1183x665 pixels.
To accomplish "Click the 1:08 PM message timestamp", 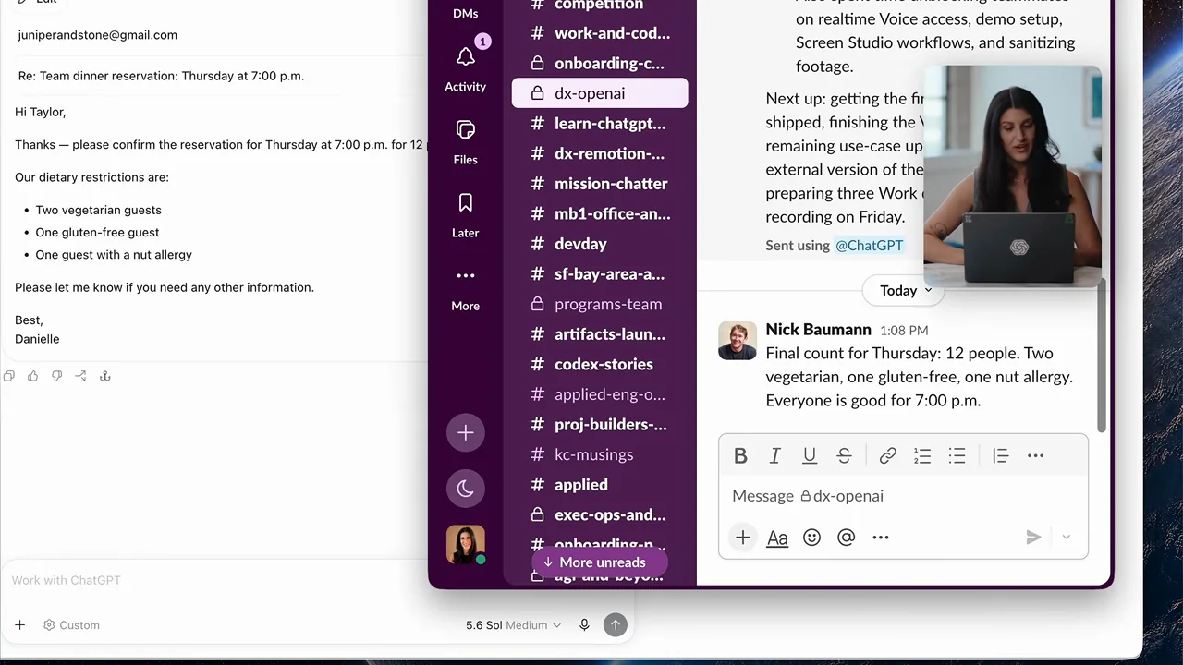I will point(904,331).
